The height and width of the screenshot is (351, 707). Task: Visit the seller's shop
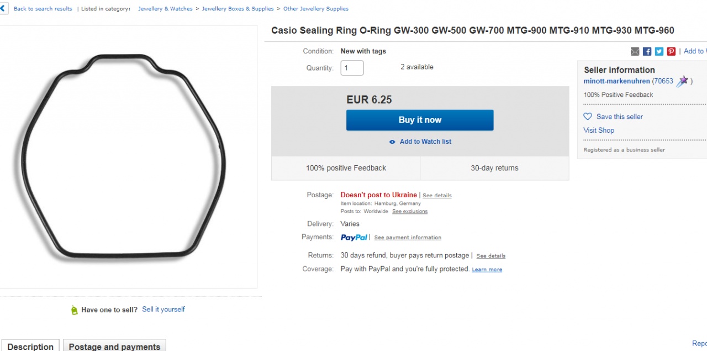599,131
